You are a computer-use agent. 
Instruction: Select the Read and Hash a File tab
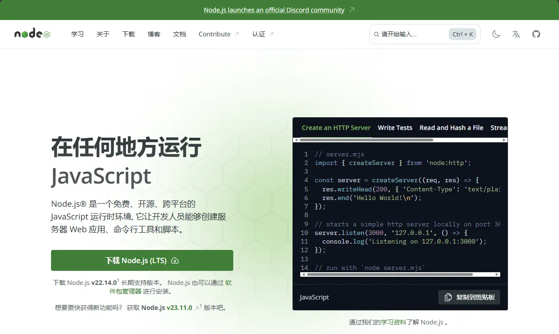[451, 128]
